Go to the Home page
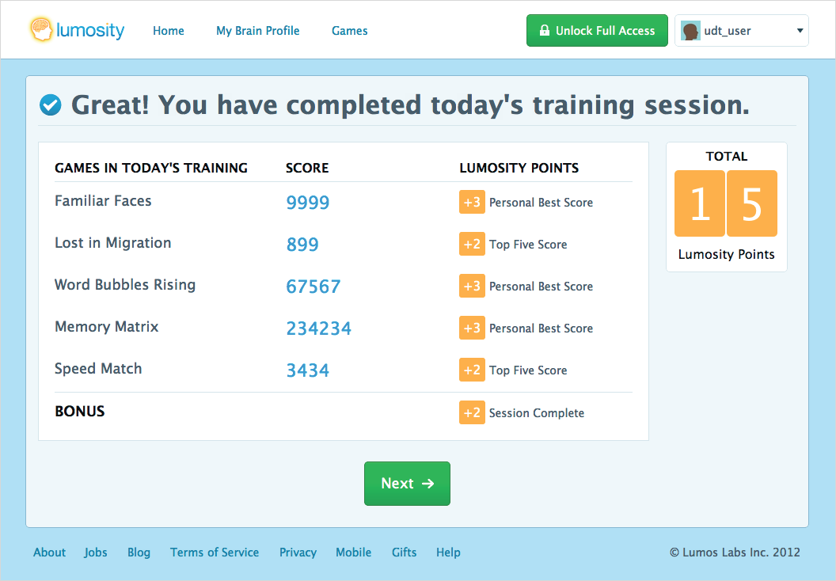The width and height of the screenshot is (836, 581). point(169,31)
